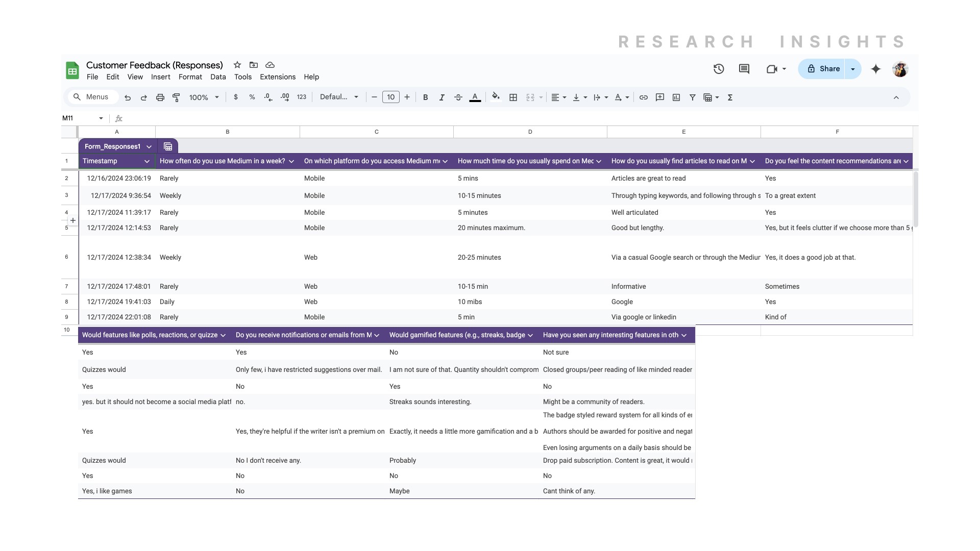
Task: Click the paint format roller icon
Action: point(176,97)
